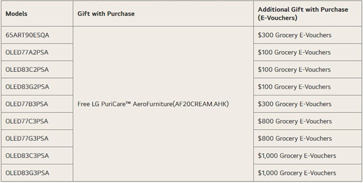363x183 pixels.
Task: Click $1,000 voucher for OLED83C3PSA
Action: tap(297, 156)
